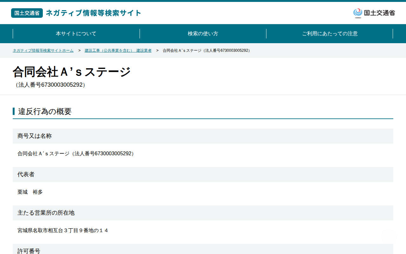The width and height of the screenshot is (406, 254).
Task: Open the 検索の使い方 menu item
Action: (203, 34)
